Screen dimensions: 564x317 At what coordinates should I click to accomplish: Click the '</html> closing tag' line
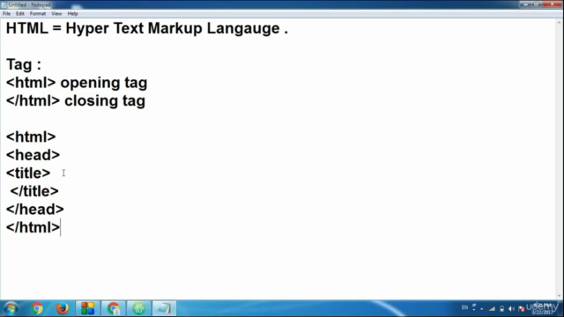76,100
